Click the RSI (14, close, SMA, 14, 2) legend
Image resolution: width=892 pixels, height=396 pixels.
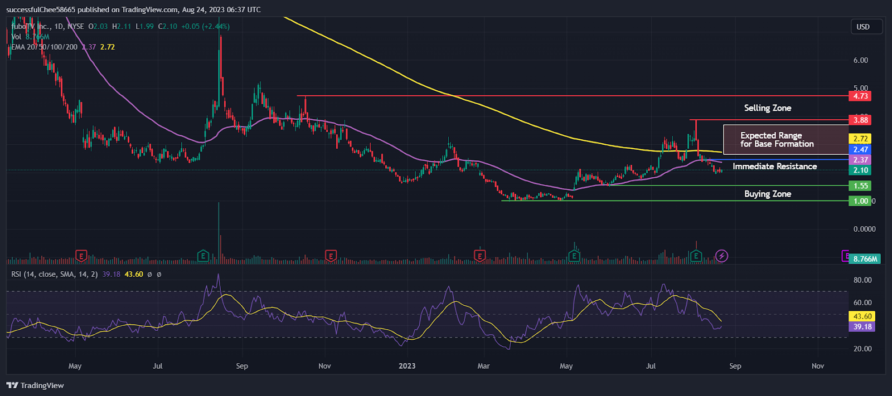[54, 274]
